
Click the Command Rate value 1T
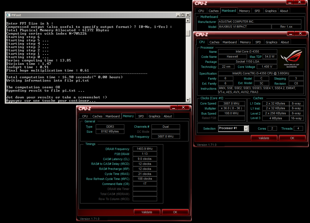click(145, 184)
